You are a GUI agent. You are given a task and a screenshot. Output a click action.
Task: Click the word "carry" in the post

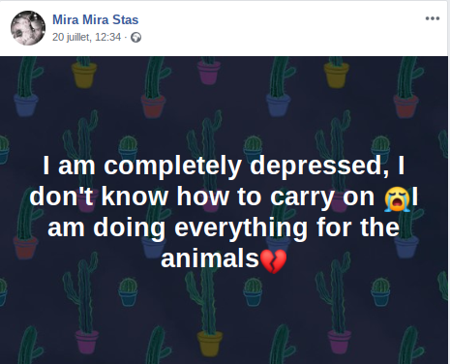[302, 197]
